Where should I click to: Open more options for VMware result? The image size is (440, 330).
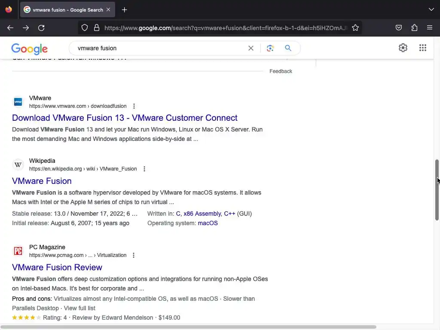[134, 106]
